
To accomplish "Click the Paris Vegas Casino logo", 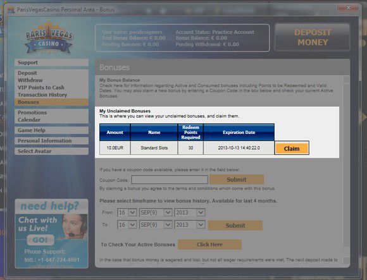I will (49, 37).
